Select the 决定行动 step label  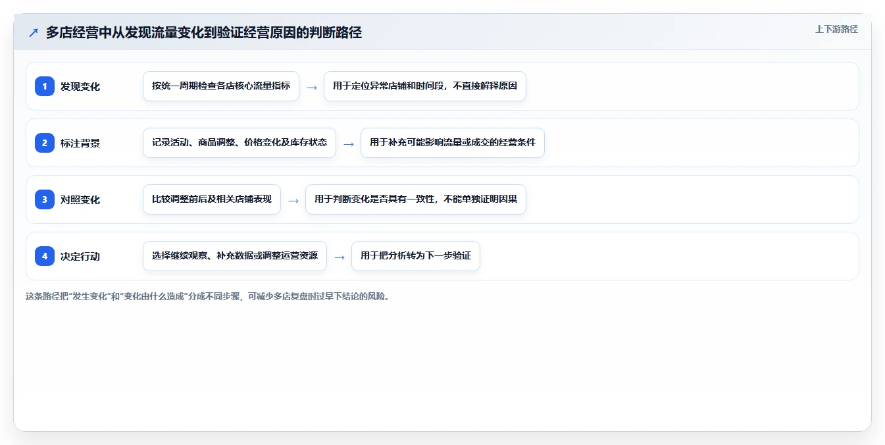pos(80,256)
